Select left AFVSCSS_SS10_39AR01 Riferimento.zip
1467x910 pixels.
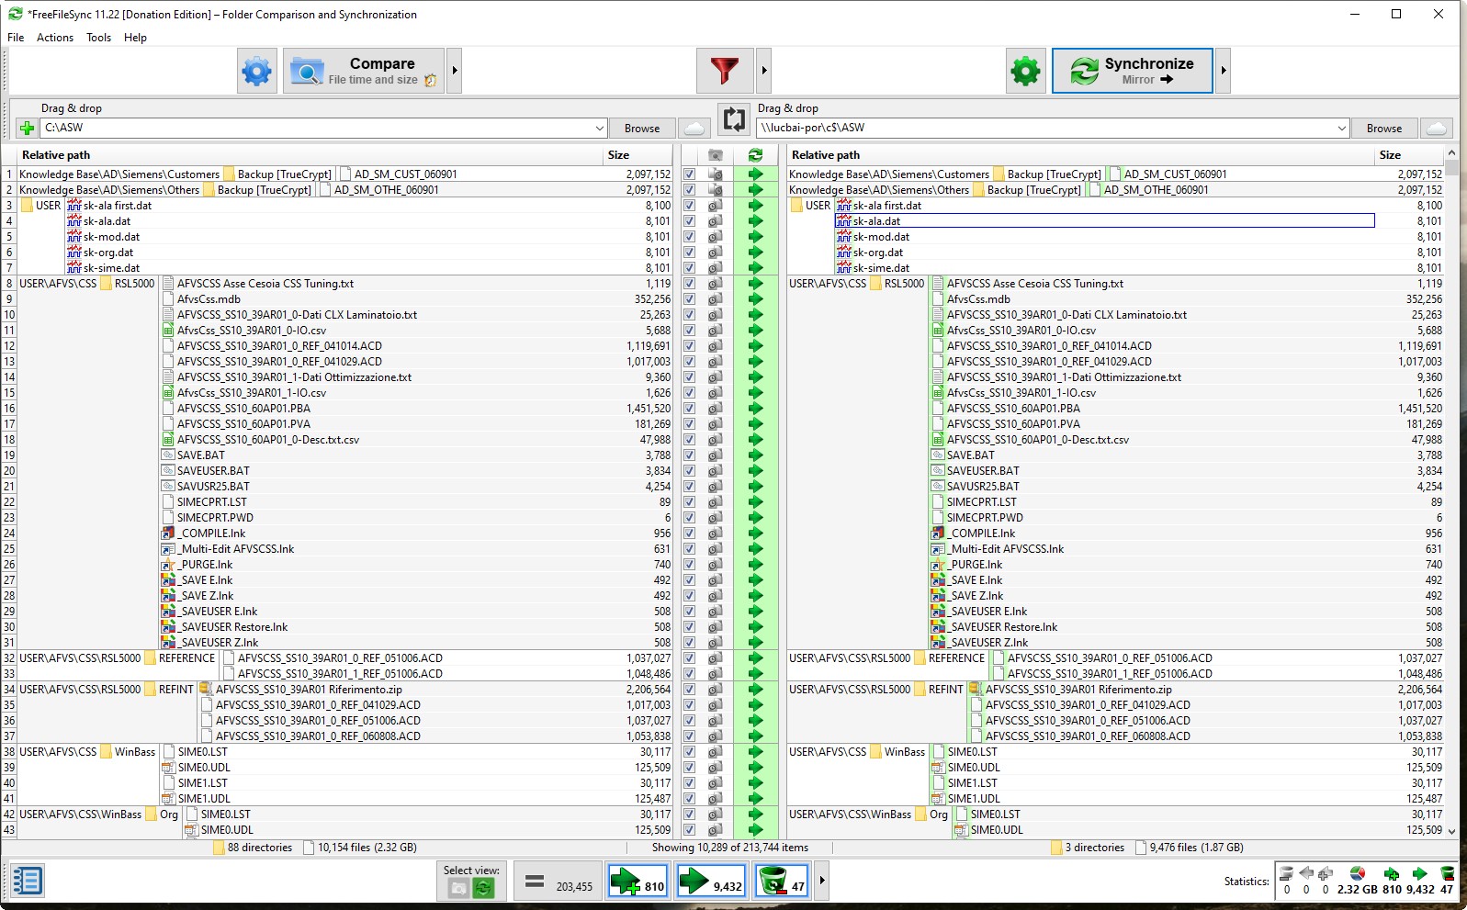click(309, 690)
